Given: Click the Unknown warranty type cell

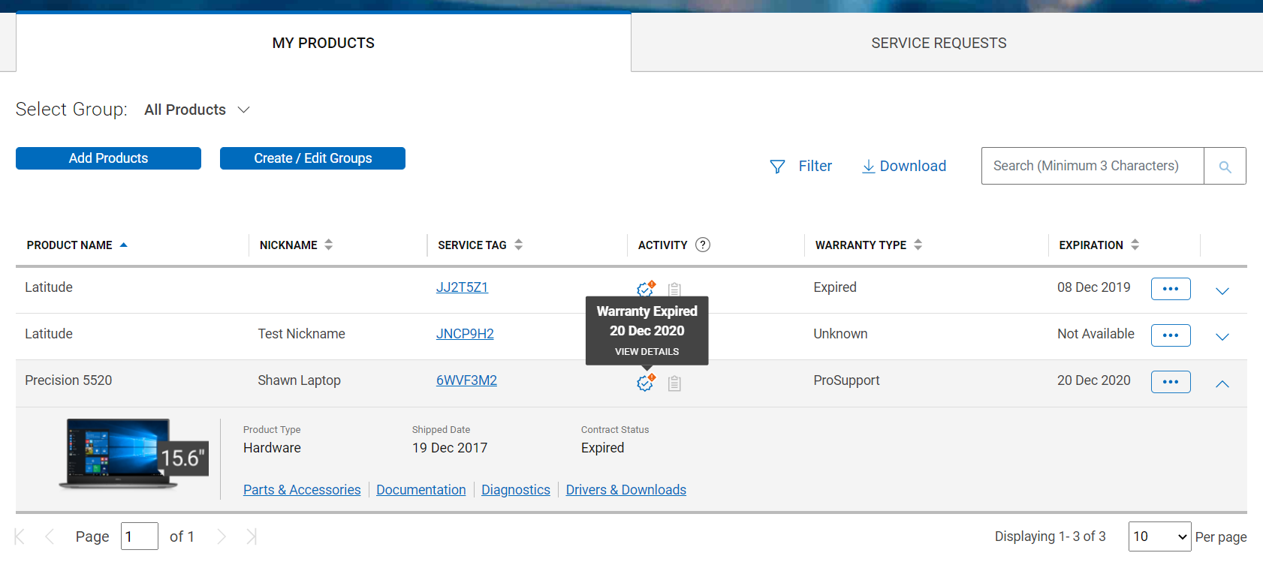Looking at the screenshot, I should pos(840,334).
